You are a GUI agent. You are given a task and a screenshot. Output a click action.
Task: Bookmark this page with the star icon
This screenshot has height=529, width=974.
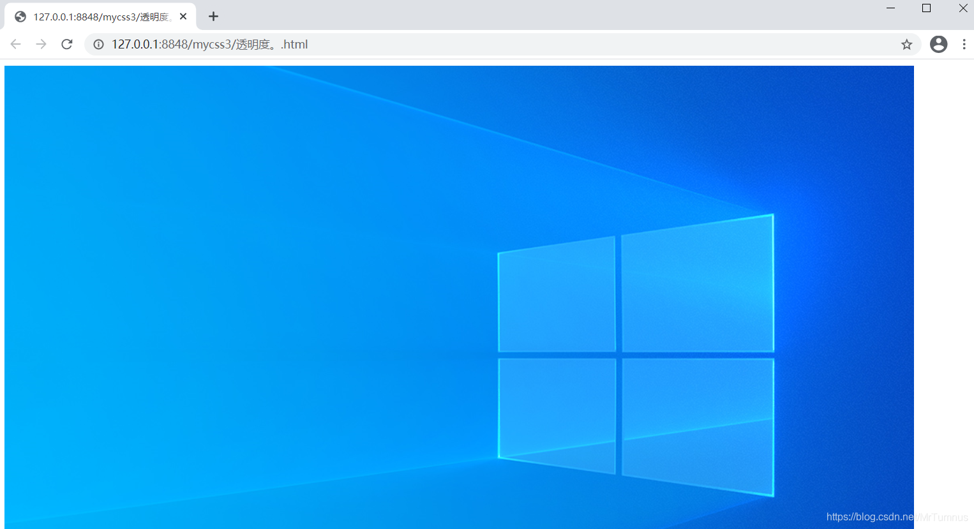906,44
